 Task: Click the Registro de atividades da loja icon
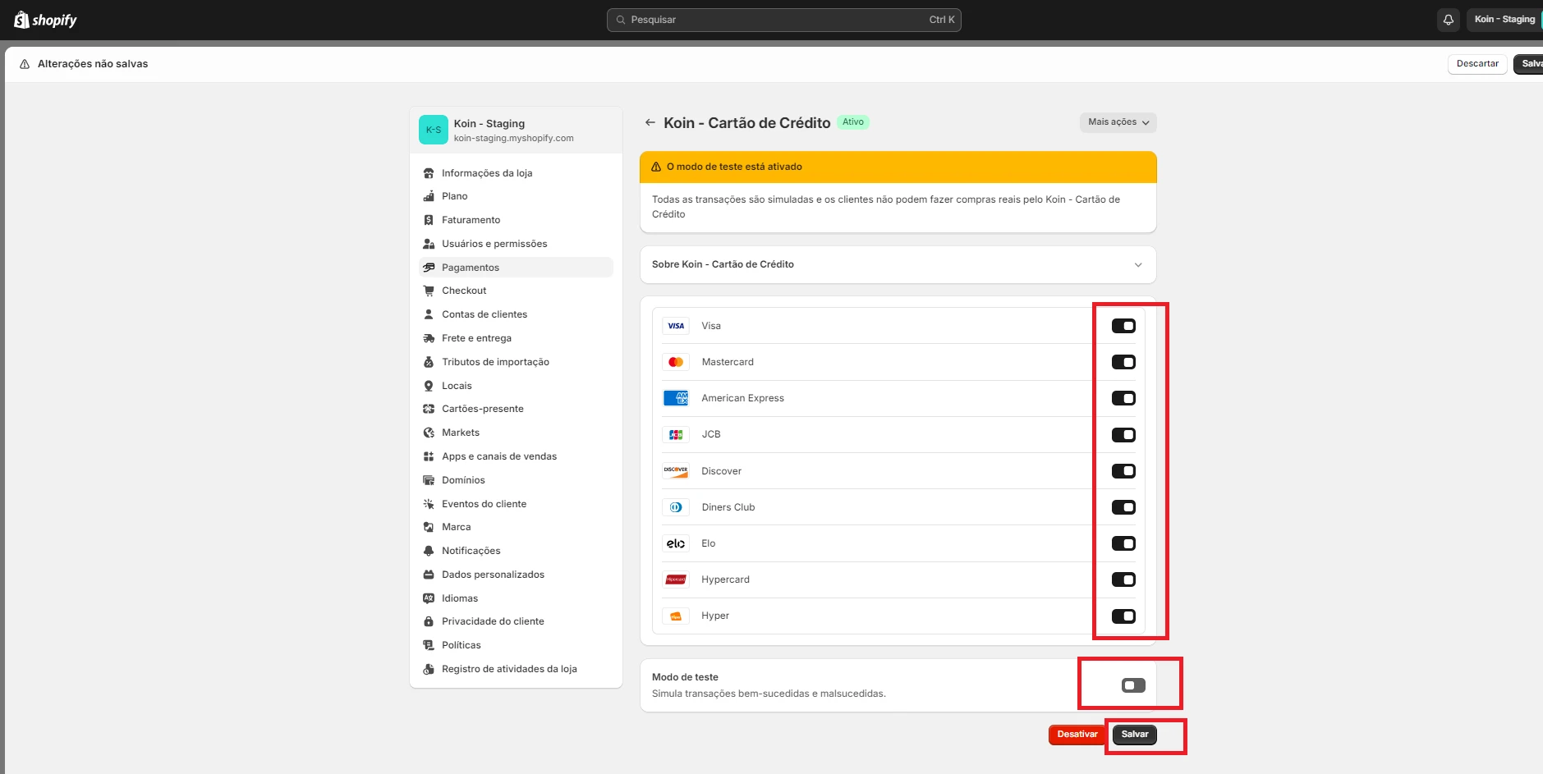[429, 669]
